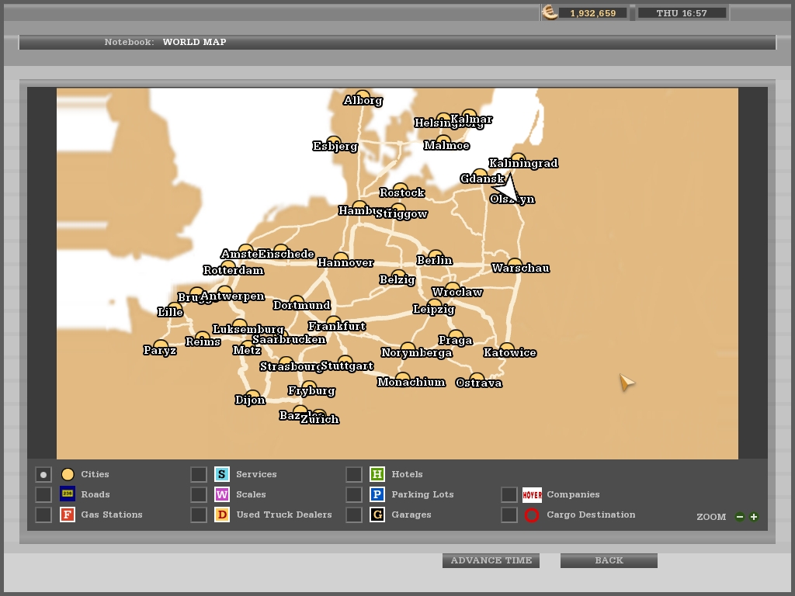Enable the Roads checkbox
The width and height of the screenshot is (795, 596).
pos(43,494)
